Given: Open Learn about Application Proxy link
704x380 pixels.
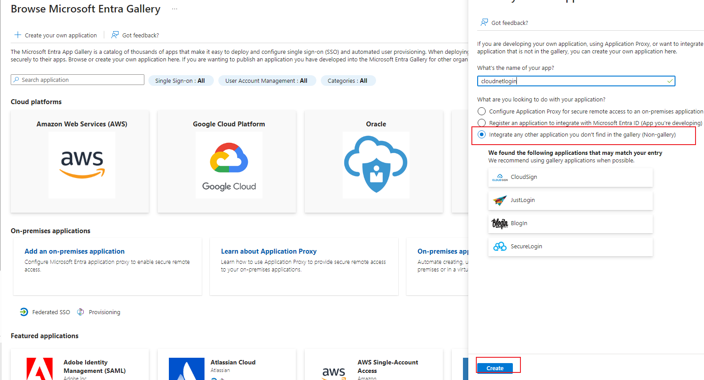Looking at the screenshot, I should 269,251.
